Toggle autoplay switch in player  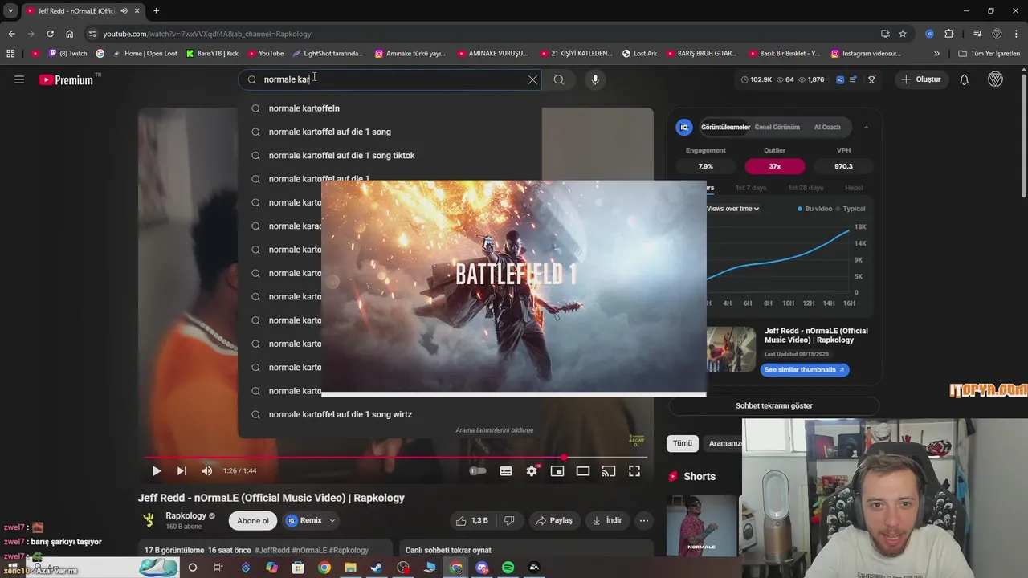pos(478,471)
